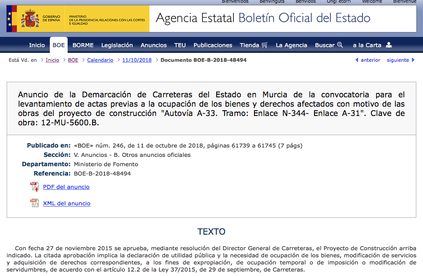This screenshot has width=423, height=276.
Task: Click the Spanish coat of arms logo
Action: coord(30,18)
